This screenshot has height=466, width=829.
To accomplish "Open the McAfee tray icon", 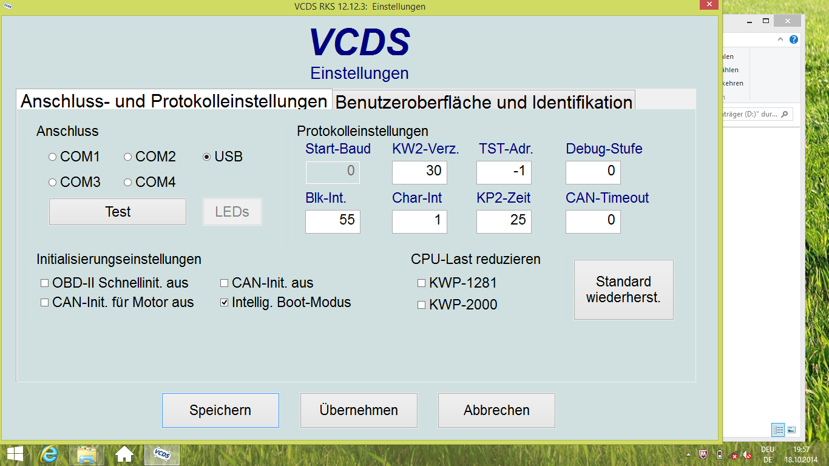I will [x=703, y=454].
